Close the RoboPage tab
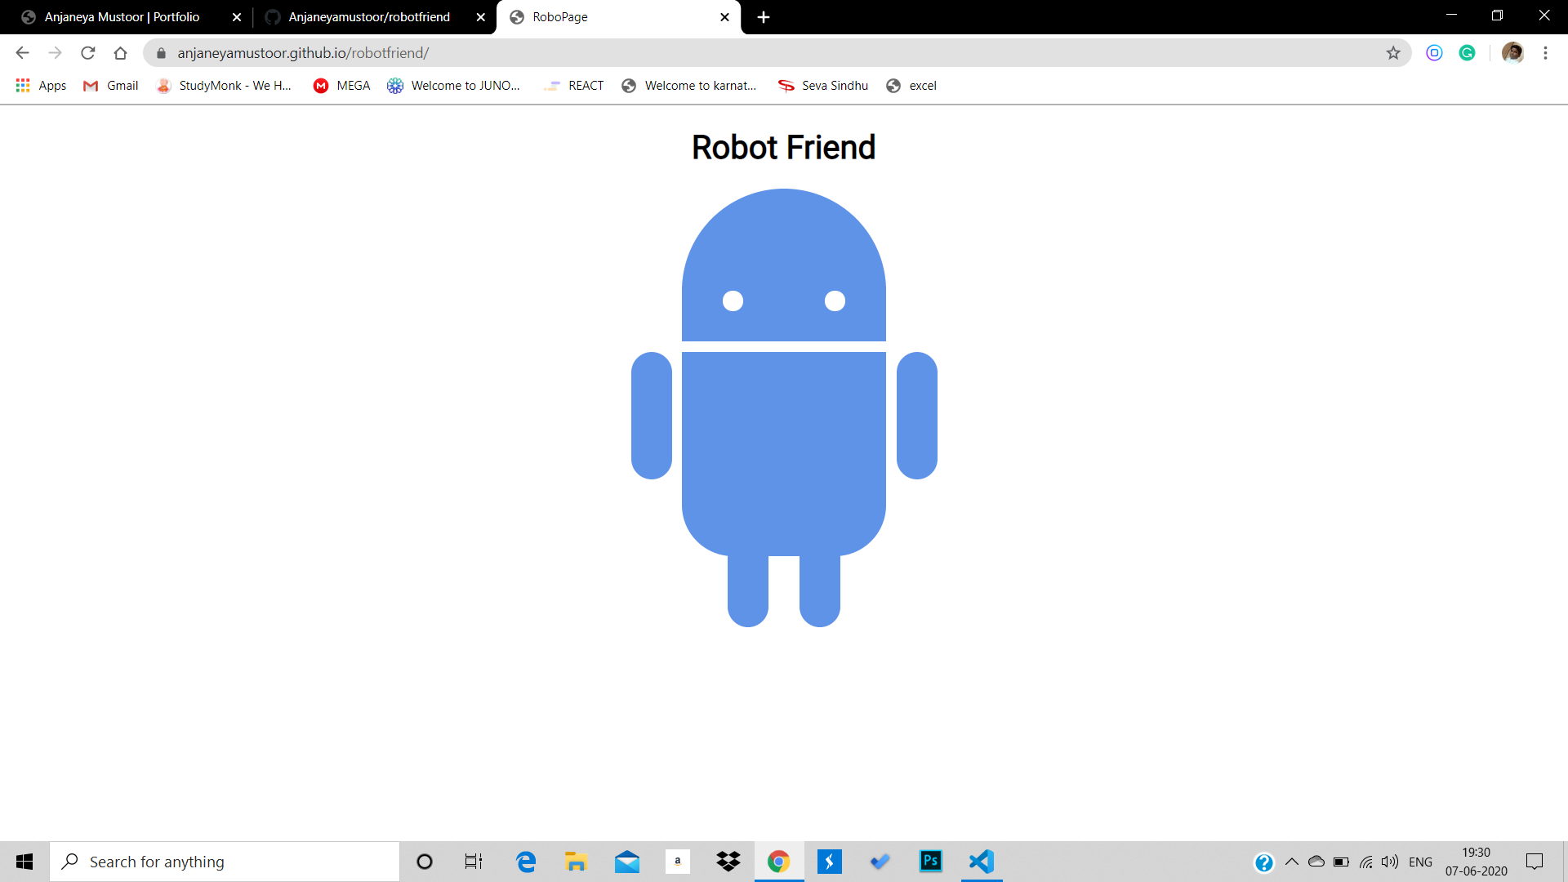Viewport: 1568px width, 882px height. coord(724,17)
